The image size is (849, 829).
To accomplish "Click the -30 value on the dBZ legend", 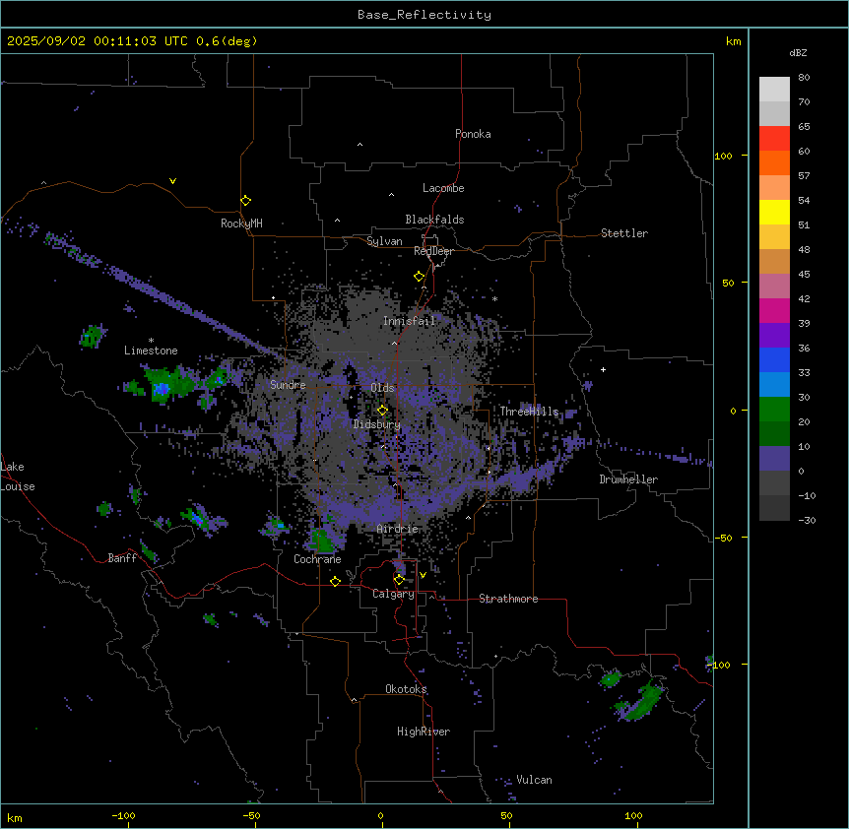I will point(807,521).
